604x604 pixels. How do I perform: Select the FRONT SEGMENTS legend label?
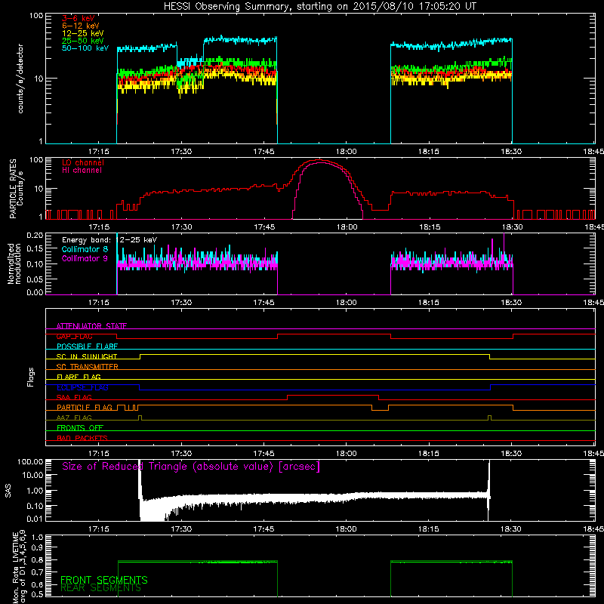pyautogui.click(x=104, y=580)
